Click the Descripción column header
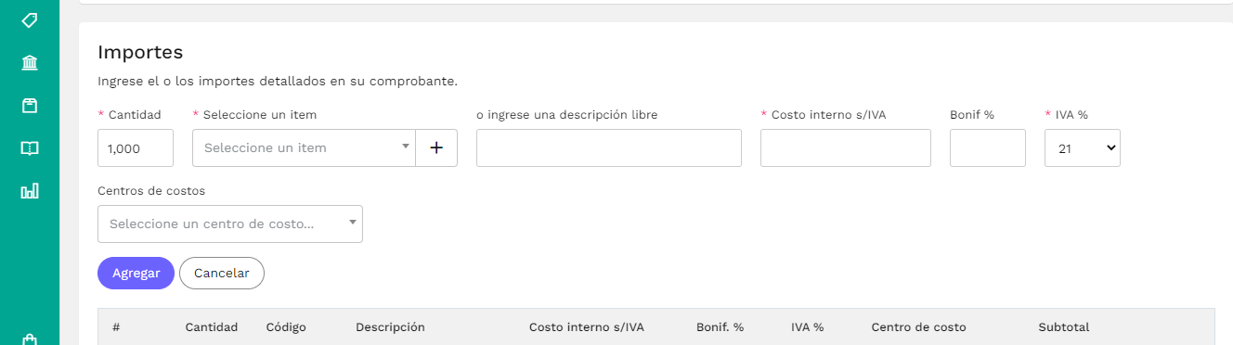 click(390, 327)
